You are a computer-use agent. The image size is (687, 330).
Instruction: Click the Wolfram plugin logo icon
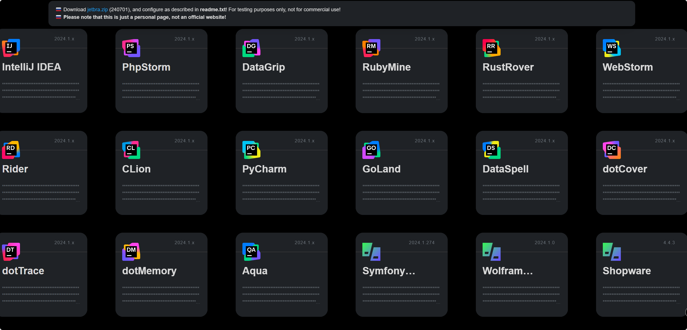pyautogui.click(x=492, y=252)
